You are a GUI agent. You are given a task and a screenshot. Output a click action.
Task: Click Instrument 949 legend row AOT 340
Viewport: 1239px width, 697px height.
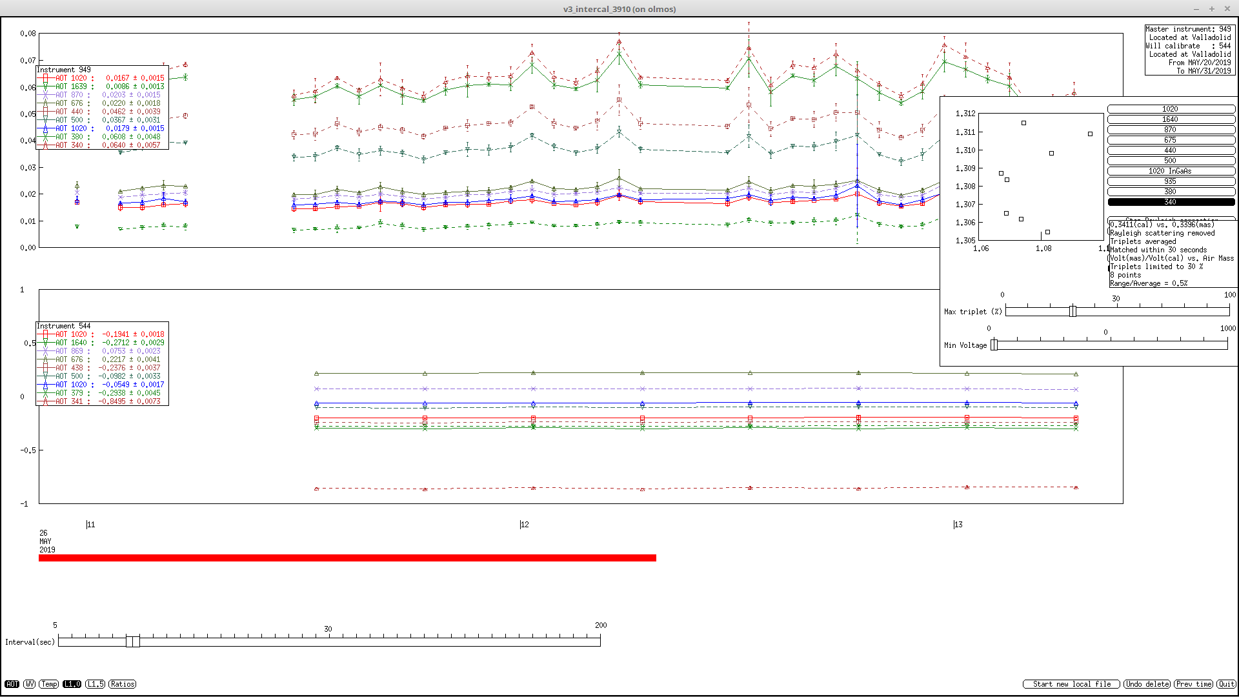(x=102, y=145)
